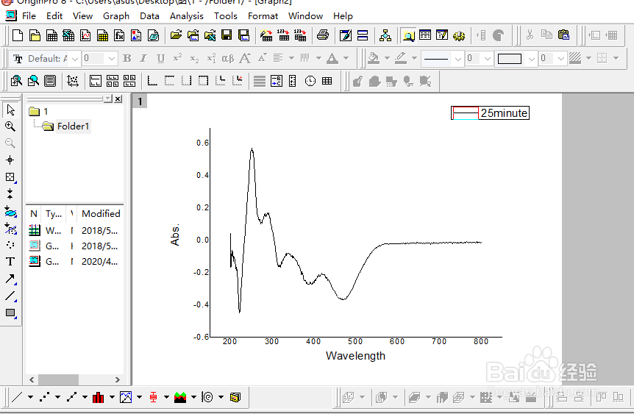Open the Window menu
Image resolution: width=634 pixels, height=414 pixels.
pyautogui.click(x=305, y=15)
